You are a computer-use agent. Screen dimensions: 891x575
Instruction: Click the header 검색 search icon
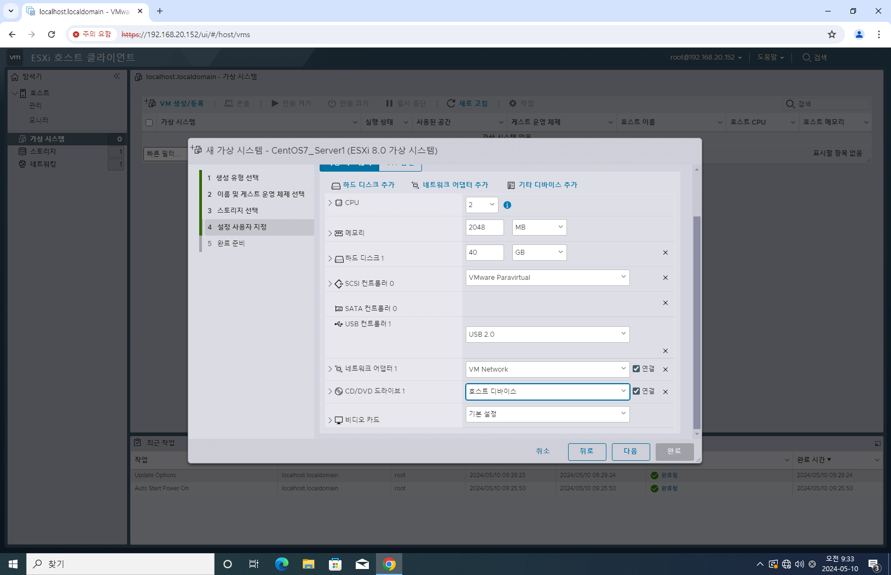[x=807, y=57]
